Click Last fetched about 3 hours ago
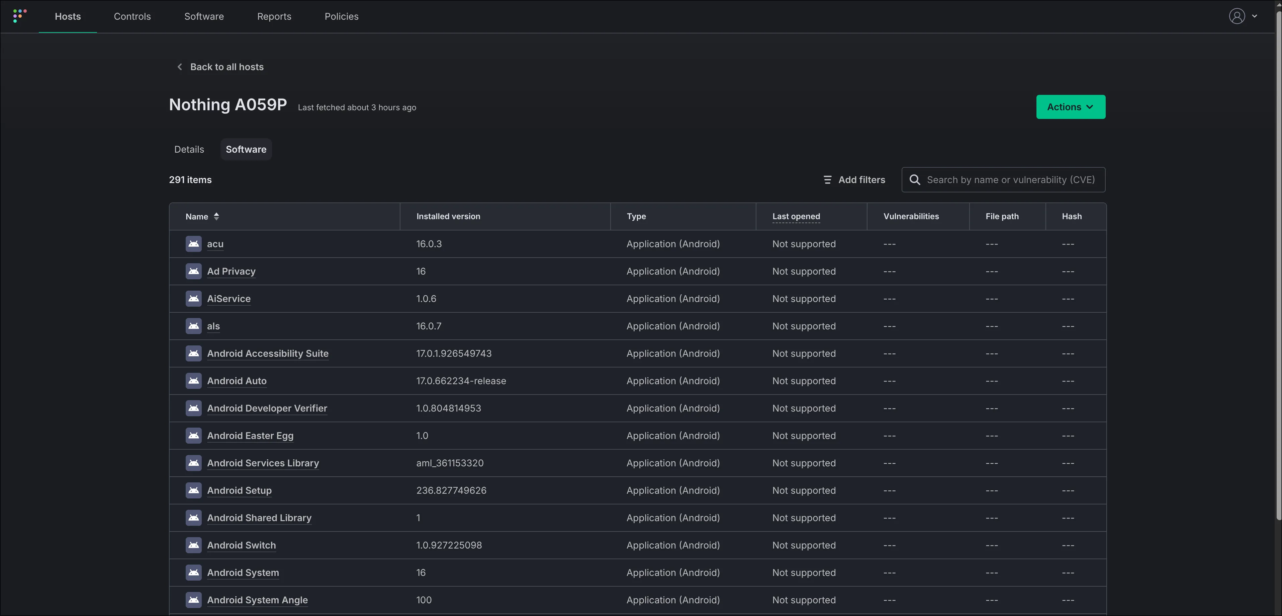 click(357, 107)
